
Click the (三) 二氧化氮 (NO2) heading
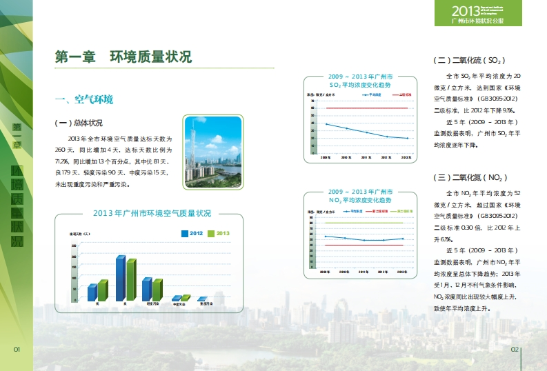[470, 177]
